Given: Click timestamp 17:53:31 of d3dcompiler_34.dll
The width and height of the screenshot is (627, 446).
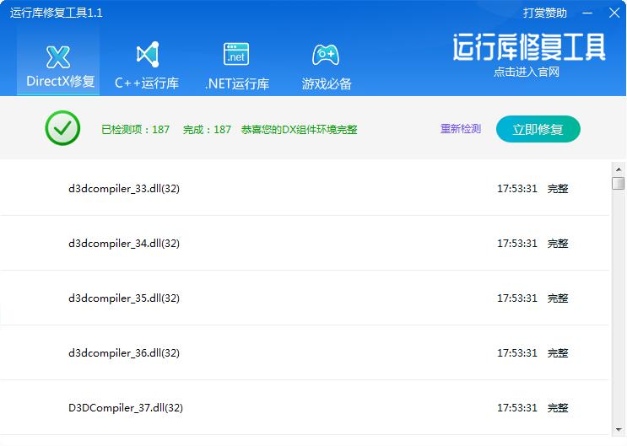Looking at the screenshot, I should tap(517, 243).
